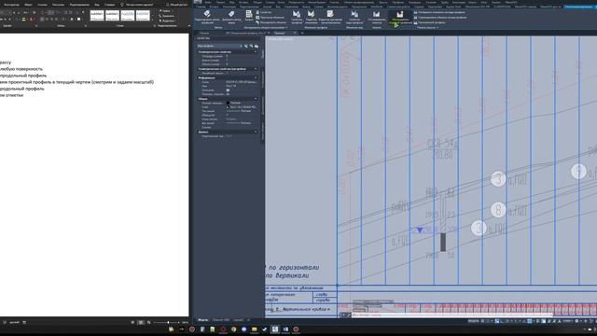Switch to Civil 3D taskbar icon
Screen dimensions: 597x336
click(x=275, y=329)
